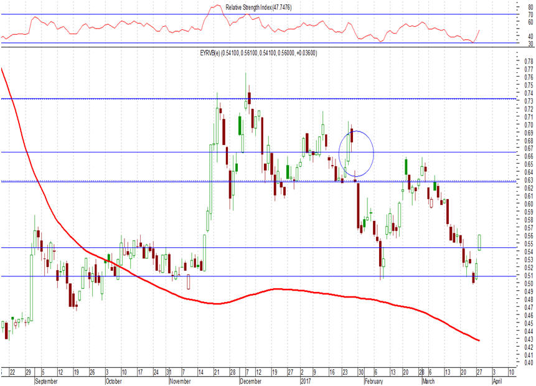Click the 0.50 price axis label
The width and height of the screenshot is (536, 386).
tap(529, 283)
